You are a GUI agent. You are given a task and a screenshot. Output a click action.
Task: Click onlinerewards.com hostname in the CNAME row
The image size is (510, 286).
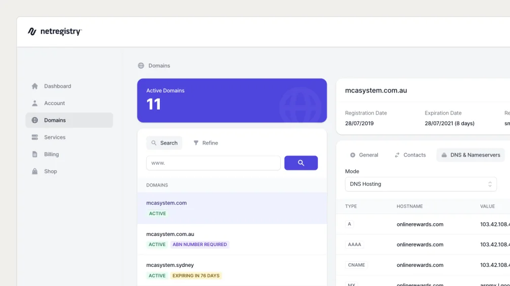[420, 265]
